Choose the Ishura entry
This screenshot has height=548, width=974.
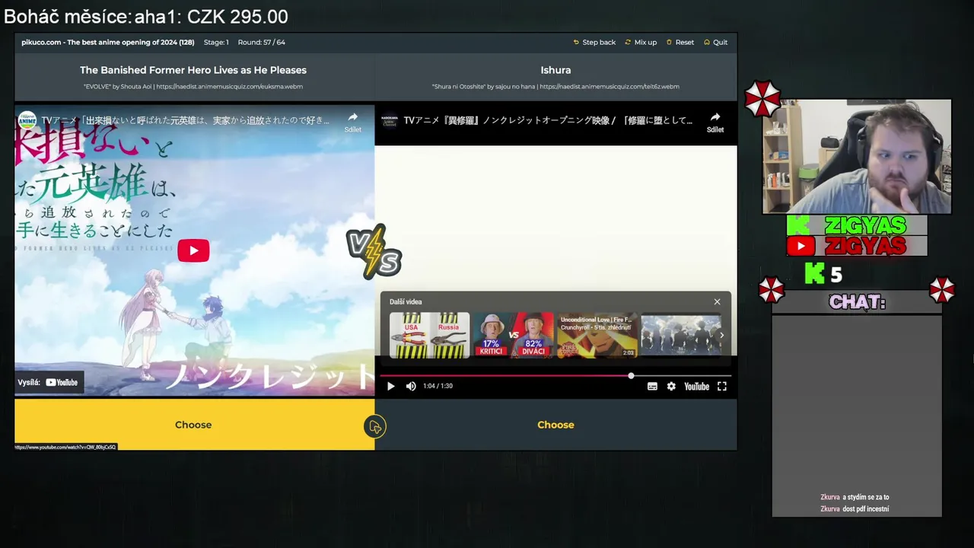(555, 425)
